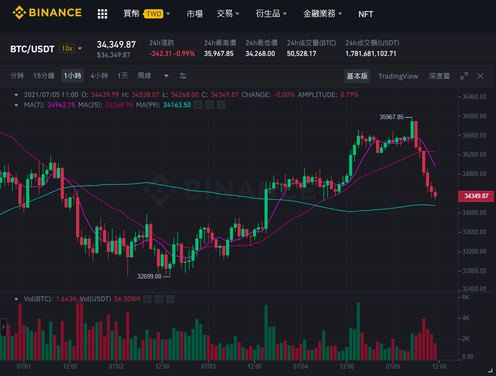The width and height of the screenshot is (496, 376).
Task: Open the apps grid menu icon
Action: [102, 14]
